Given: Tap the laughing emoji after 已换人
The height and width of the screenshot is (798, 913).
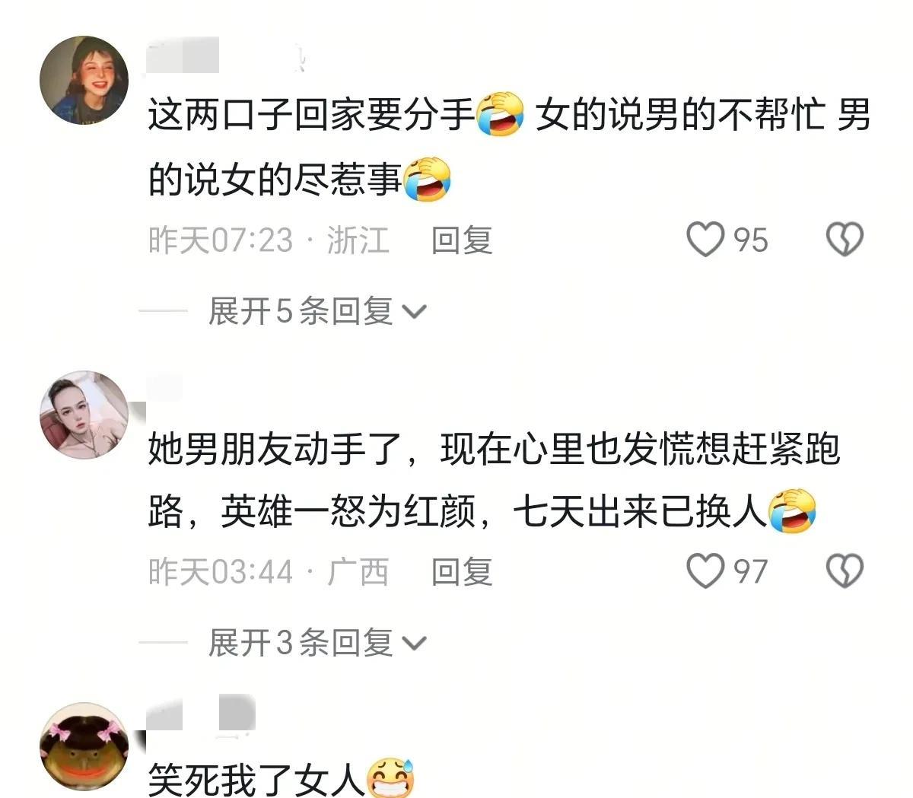Looking at the screenshot, I should (793, 511).
